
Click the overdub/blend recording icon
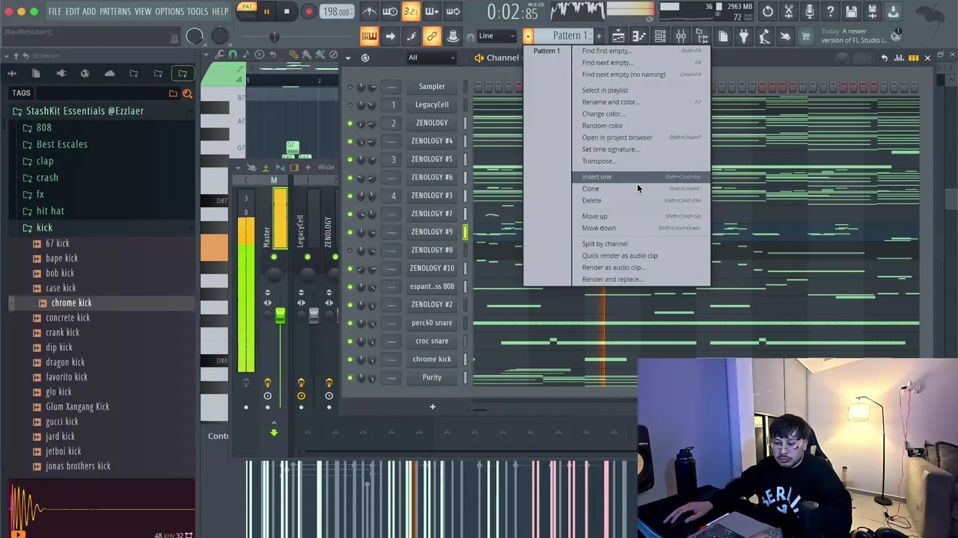(x=432, y=12)
